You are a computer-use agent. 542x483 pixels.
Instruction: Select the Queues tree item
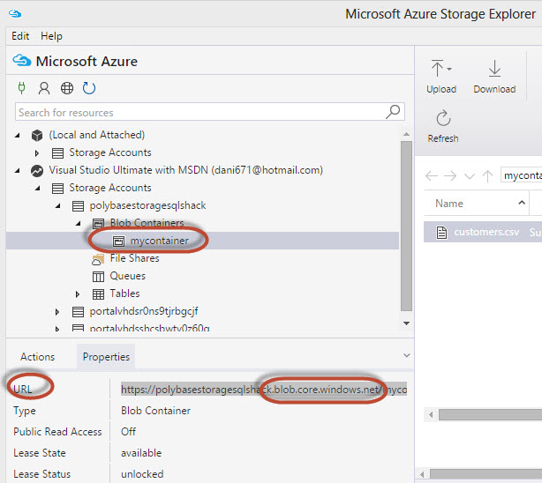tap(127, 276)
